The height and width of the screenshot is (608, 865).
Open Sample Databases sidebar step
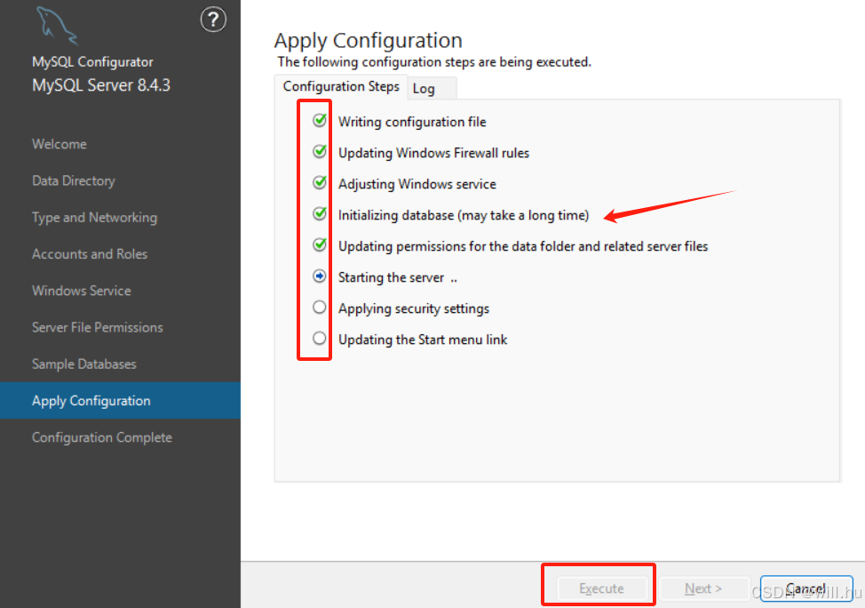[x=83, y=364]
